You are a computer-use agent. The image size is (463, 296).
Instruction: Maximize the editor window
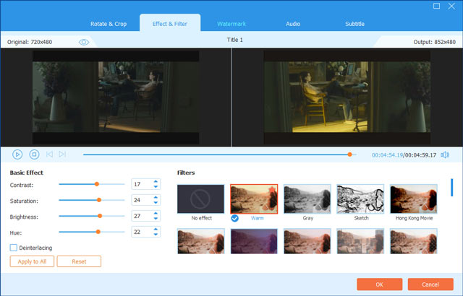tap(436, 6)
